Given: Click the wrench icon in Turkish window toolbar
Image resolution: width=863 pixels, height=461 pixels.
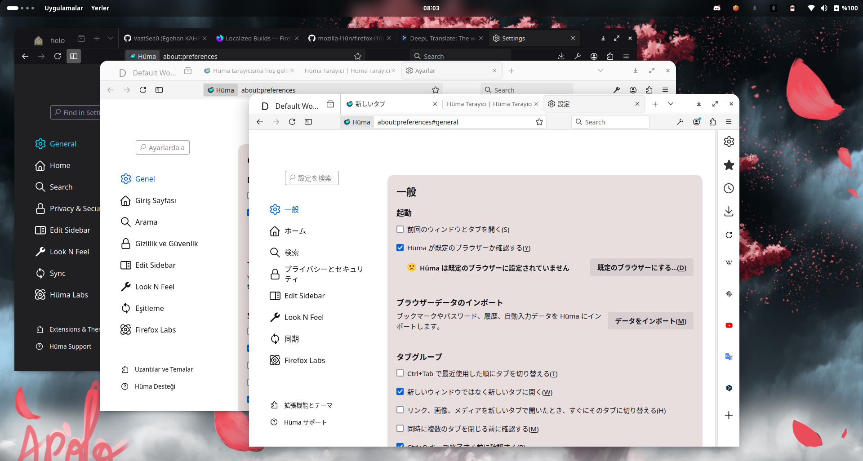Looking at the screenshot, I should click(617, 90).
